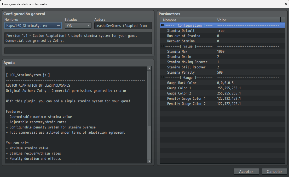
Task: Select the Run out of Stamina row
Action: pos(222,36)
